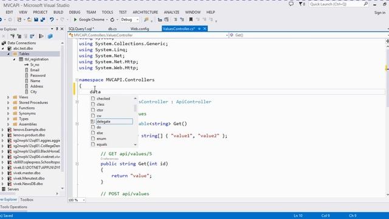Click the Azure blue cube icon in Server Explorer

coord(50,36)
